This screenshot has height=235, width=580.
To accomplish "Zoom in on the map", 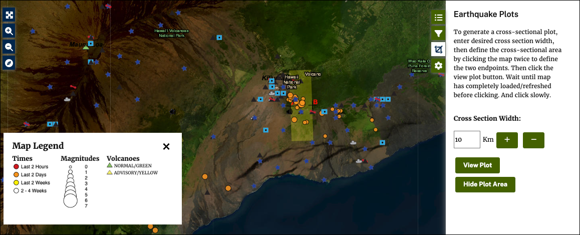I will (9, 31).
